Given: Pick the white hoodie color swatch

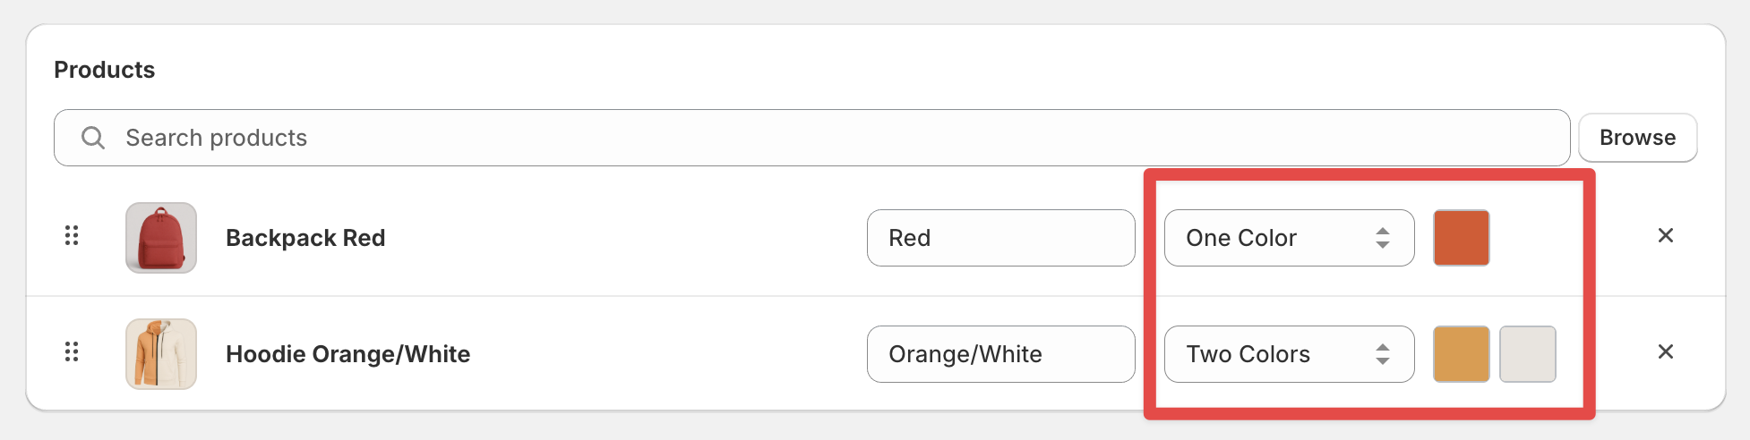Looking at the screenshot, I should 1528,354.
